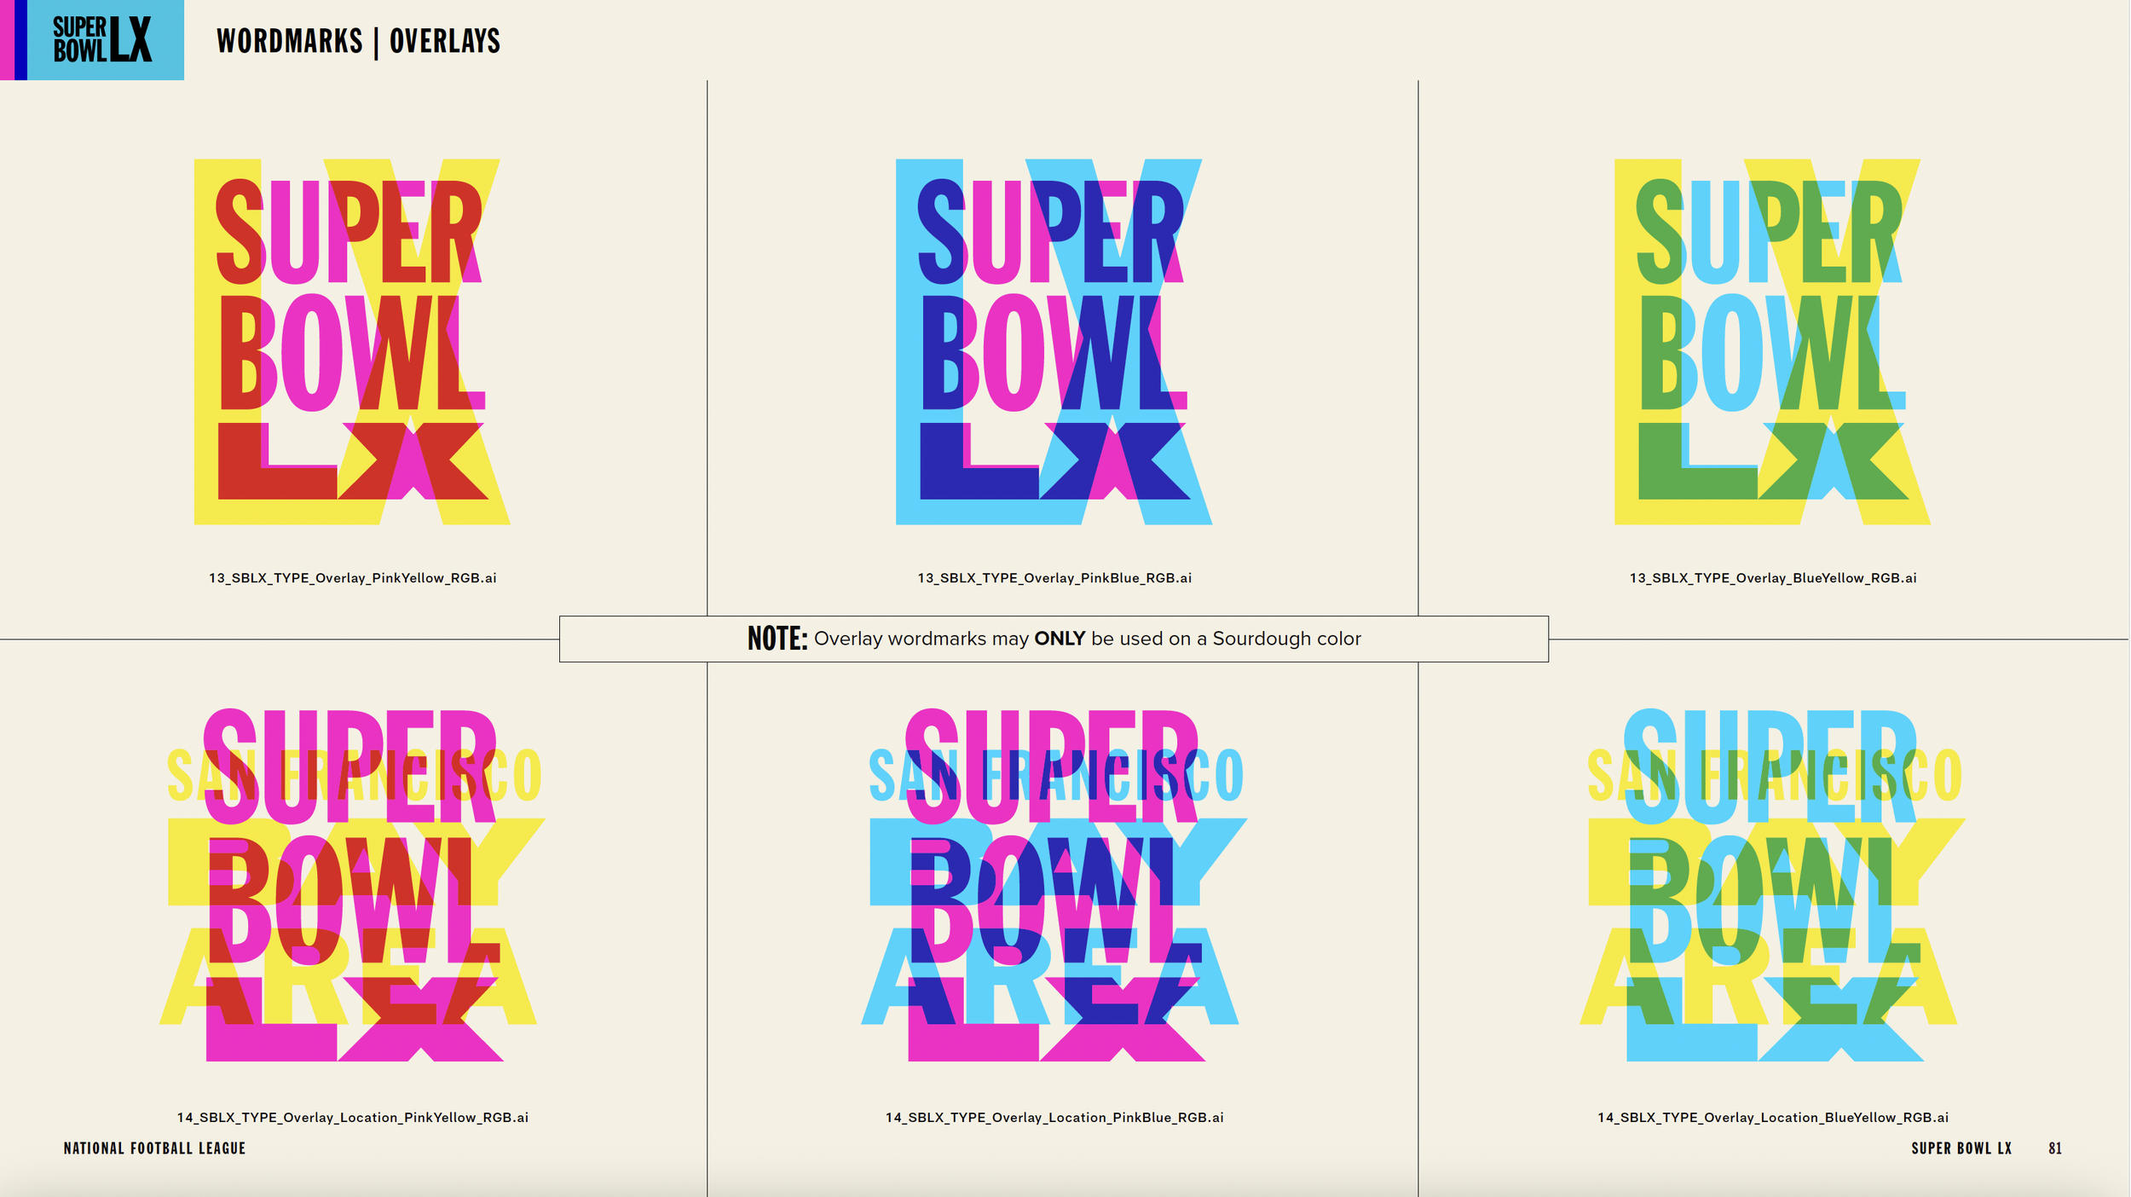Click the Pink Blue overlay wordmark
Viewport: 2131px width, 1197px height.
tap(1054, 341)
